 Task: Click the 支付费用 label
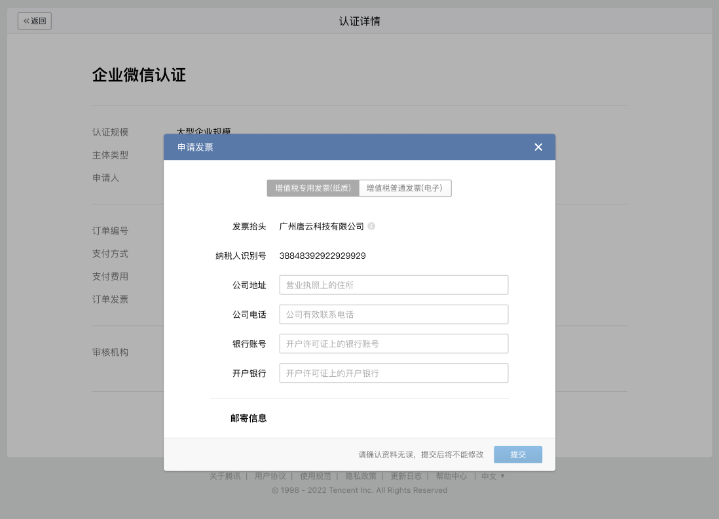pos(110,277)
